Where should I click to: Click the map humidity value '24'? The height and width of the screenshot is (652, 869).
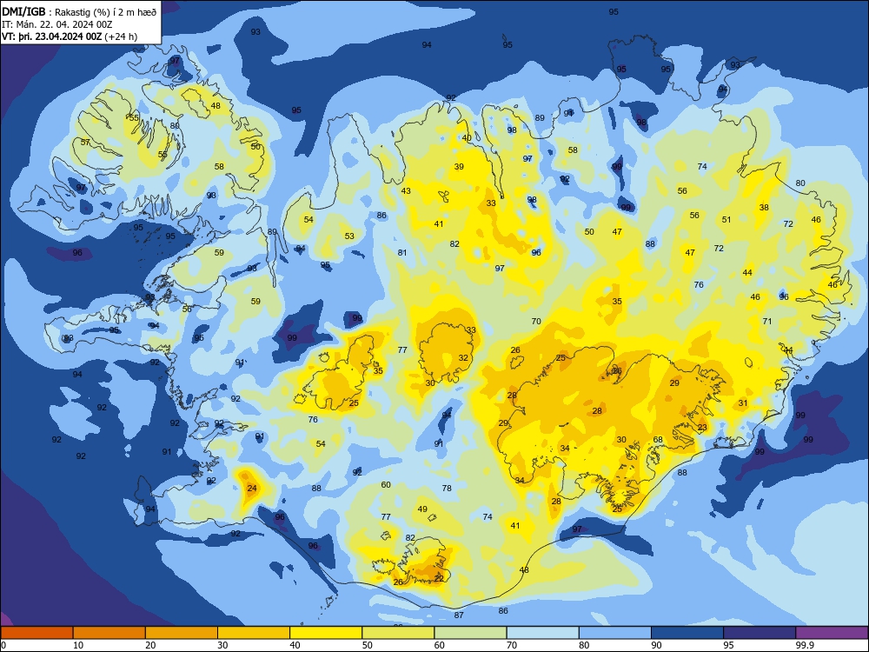[x=252, y=489]
